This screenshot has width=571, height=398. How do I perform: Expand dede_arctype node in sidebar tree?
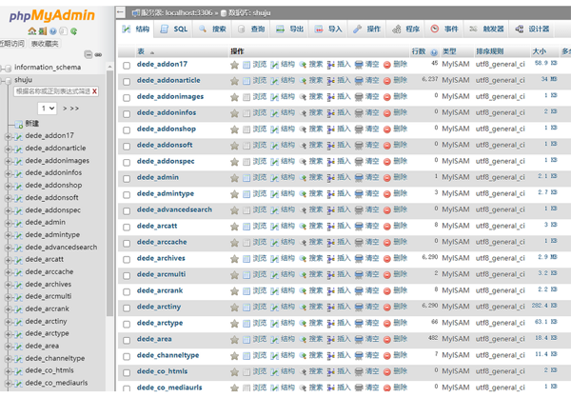pyautogui.click(x=8, y=334)
